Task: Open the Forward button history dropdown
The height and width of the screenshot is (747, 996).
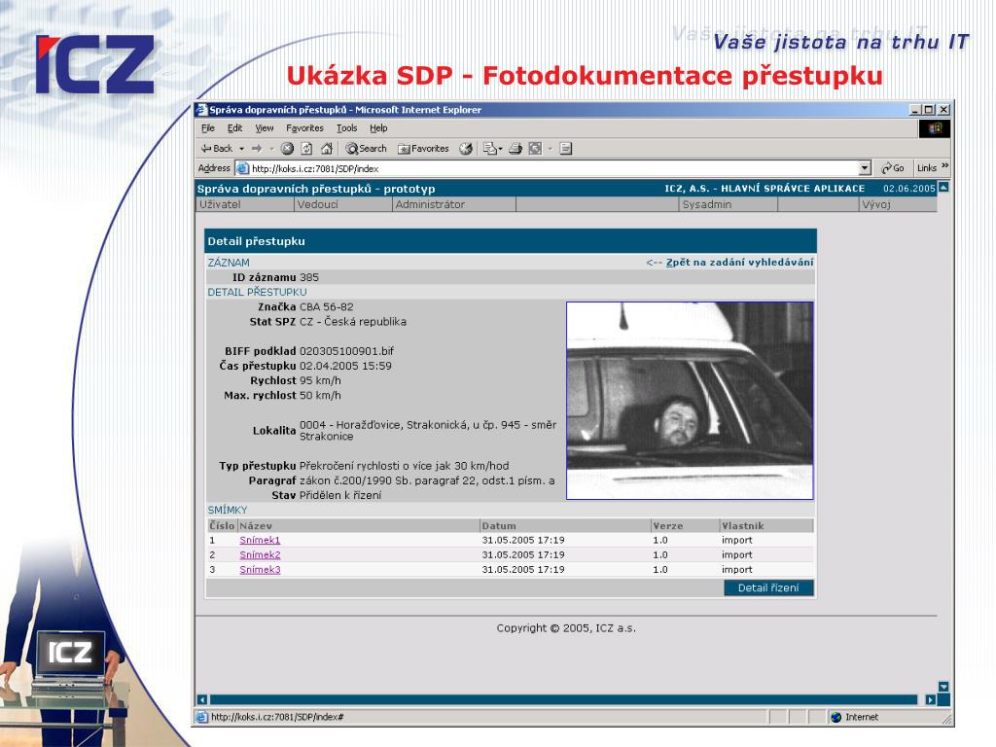Action: pyautogui.click(x=271, y=149)
